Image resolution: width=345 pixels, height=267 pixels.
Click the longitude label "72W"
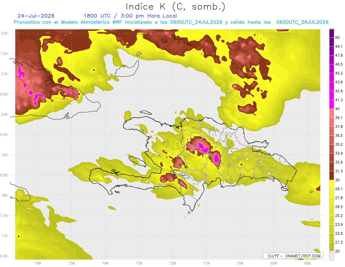172,263
